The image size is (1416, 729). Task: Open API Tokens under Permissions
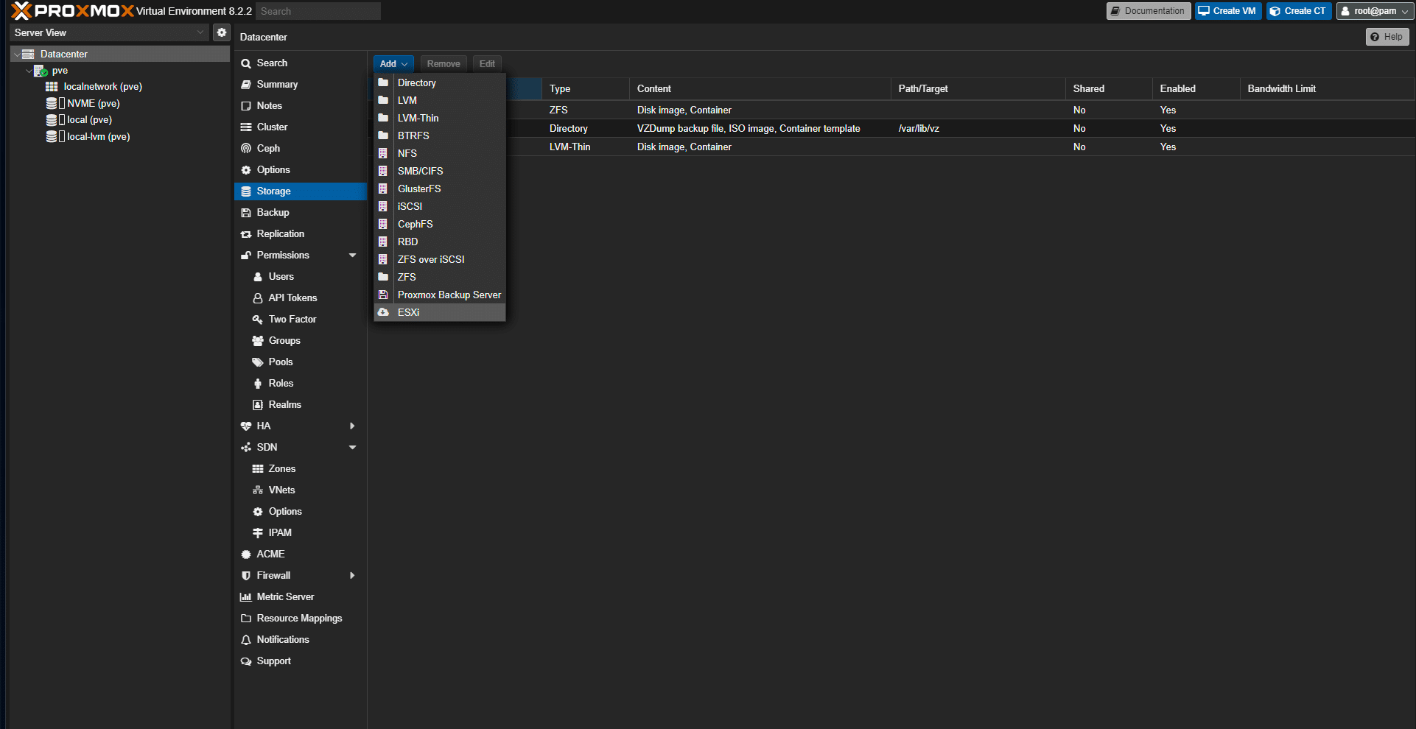[x=301, y=298]
